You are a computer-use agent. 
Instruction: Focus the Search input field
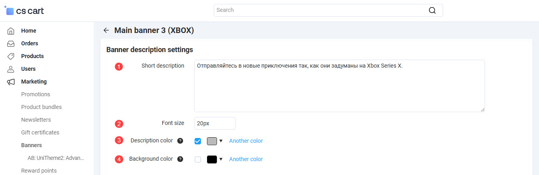point(328,10)
